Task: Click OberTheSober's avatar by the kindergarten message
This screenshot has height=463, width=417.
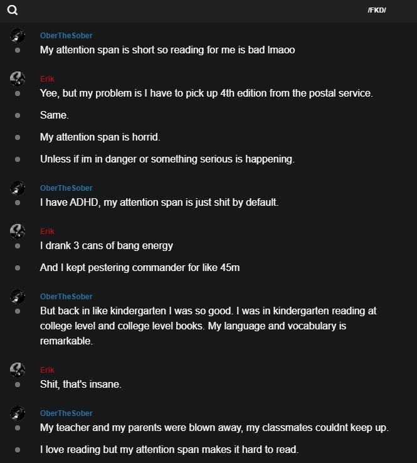Action: point(18,297)
